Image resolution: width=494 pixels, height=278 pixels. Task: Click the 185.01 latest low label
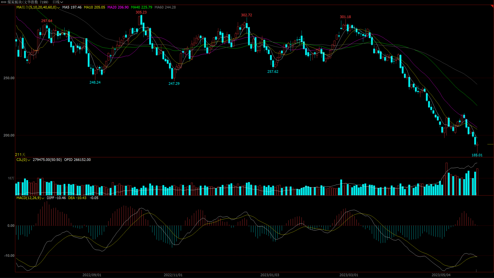pyautogui.click(x=477, y=155)
